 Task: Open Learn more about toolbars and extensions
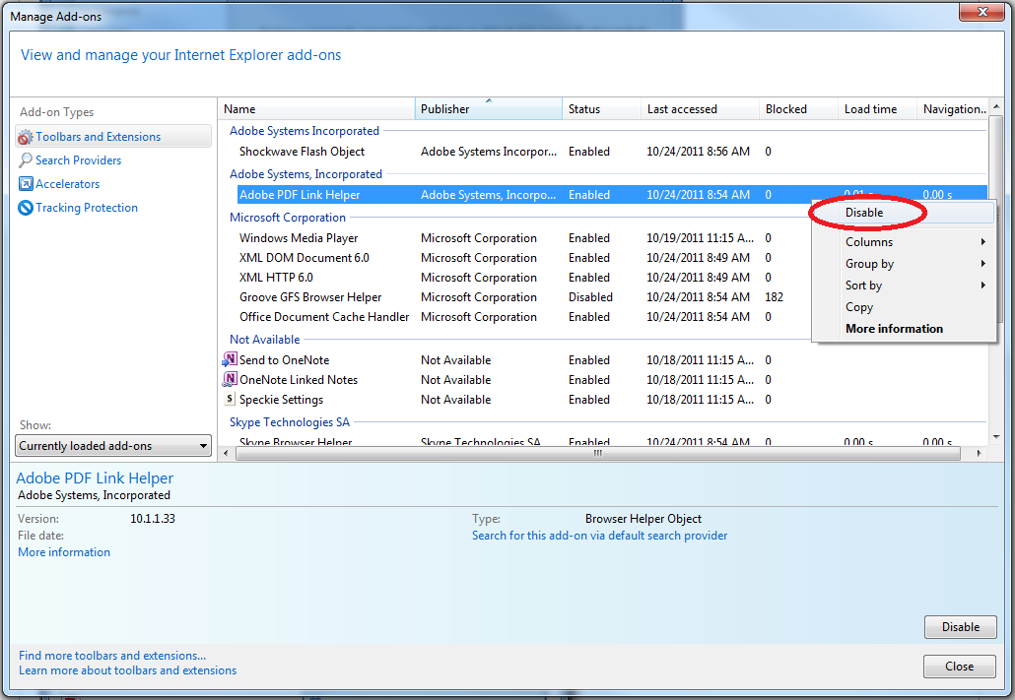(x=127, y=670)
